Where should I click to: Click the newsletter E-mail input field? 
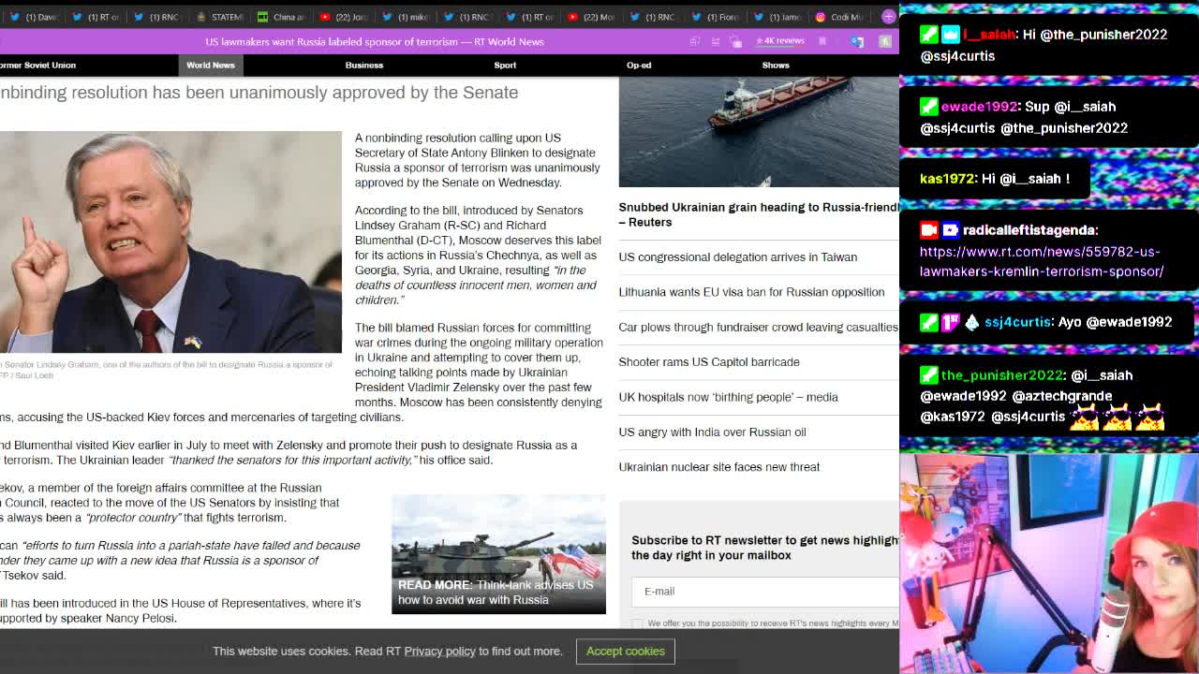point(765,592)
